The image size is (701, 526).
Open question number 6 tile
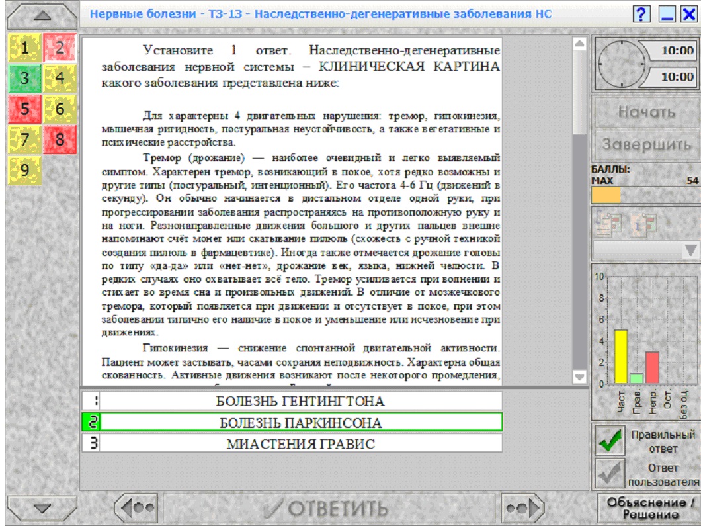(x=60, y=109)
